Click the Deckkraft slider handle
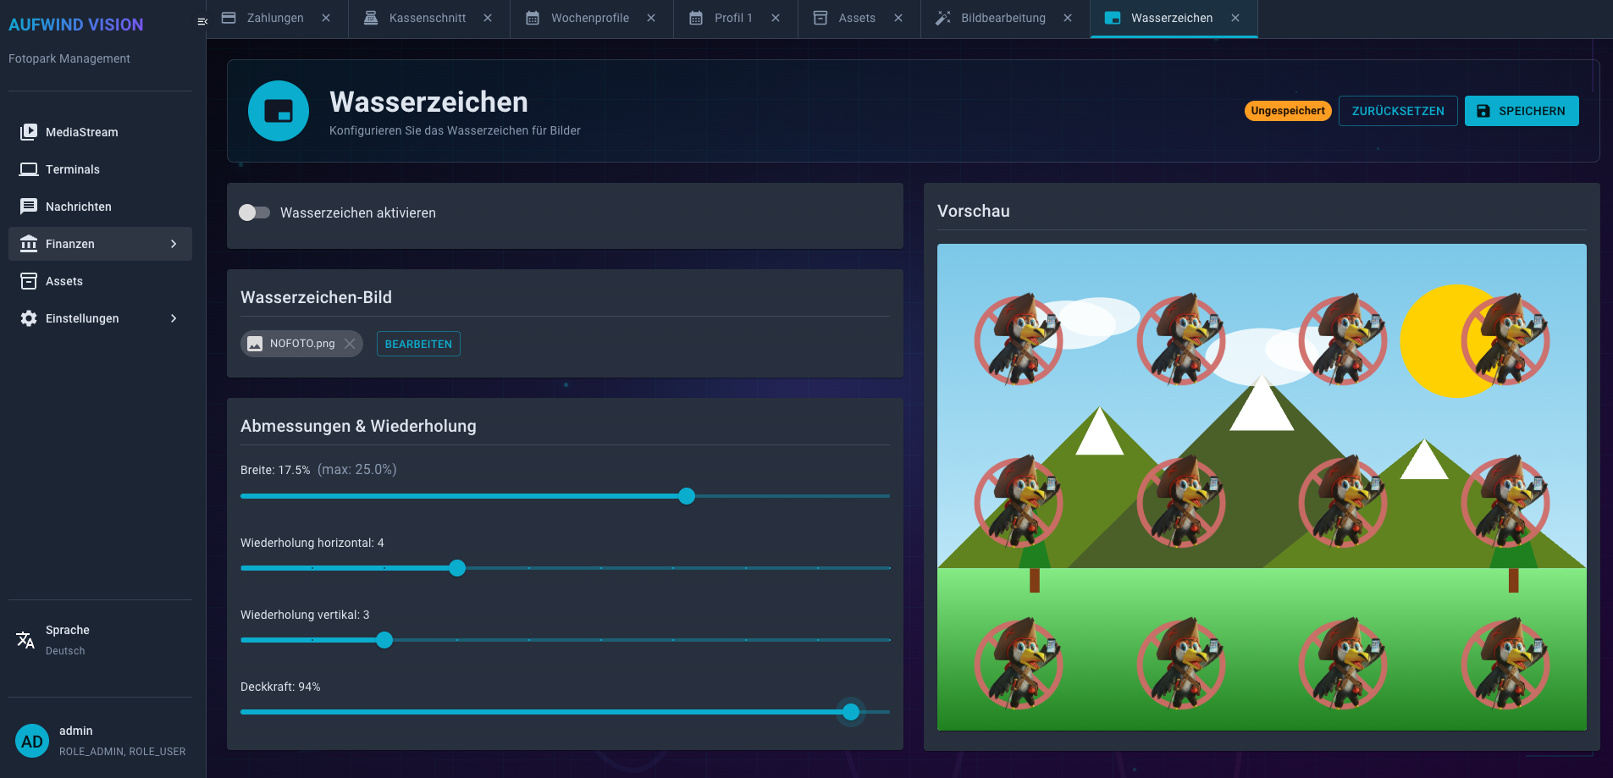 pyautogui.click(x=851, y=712)
